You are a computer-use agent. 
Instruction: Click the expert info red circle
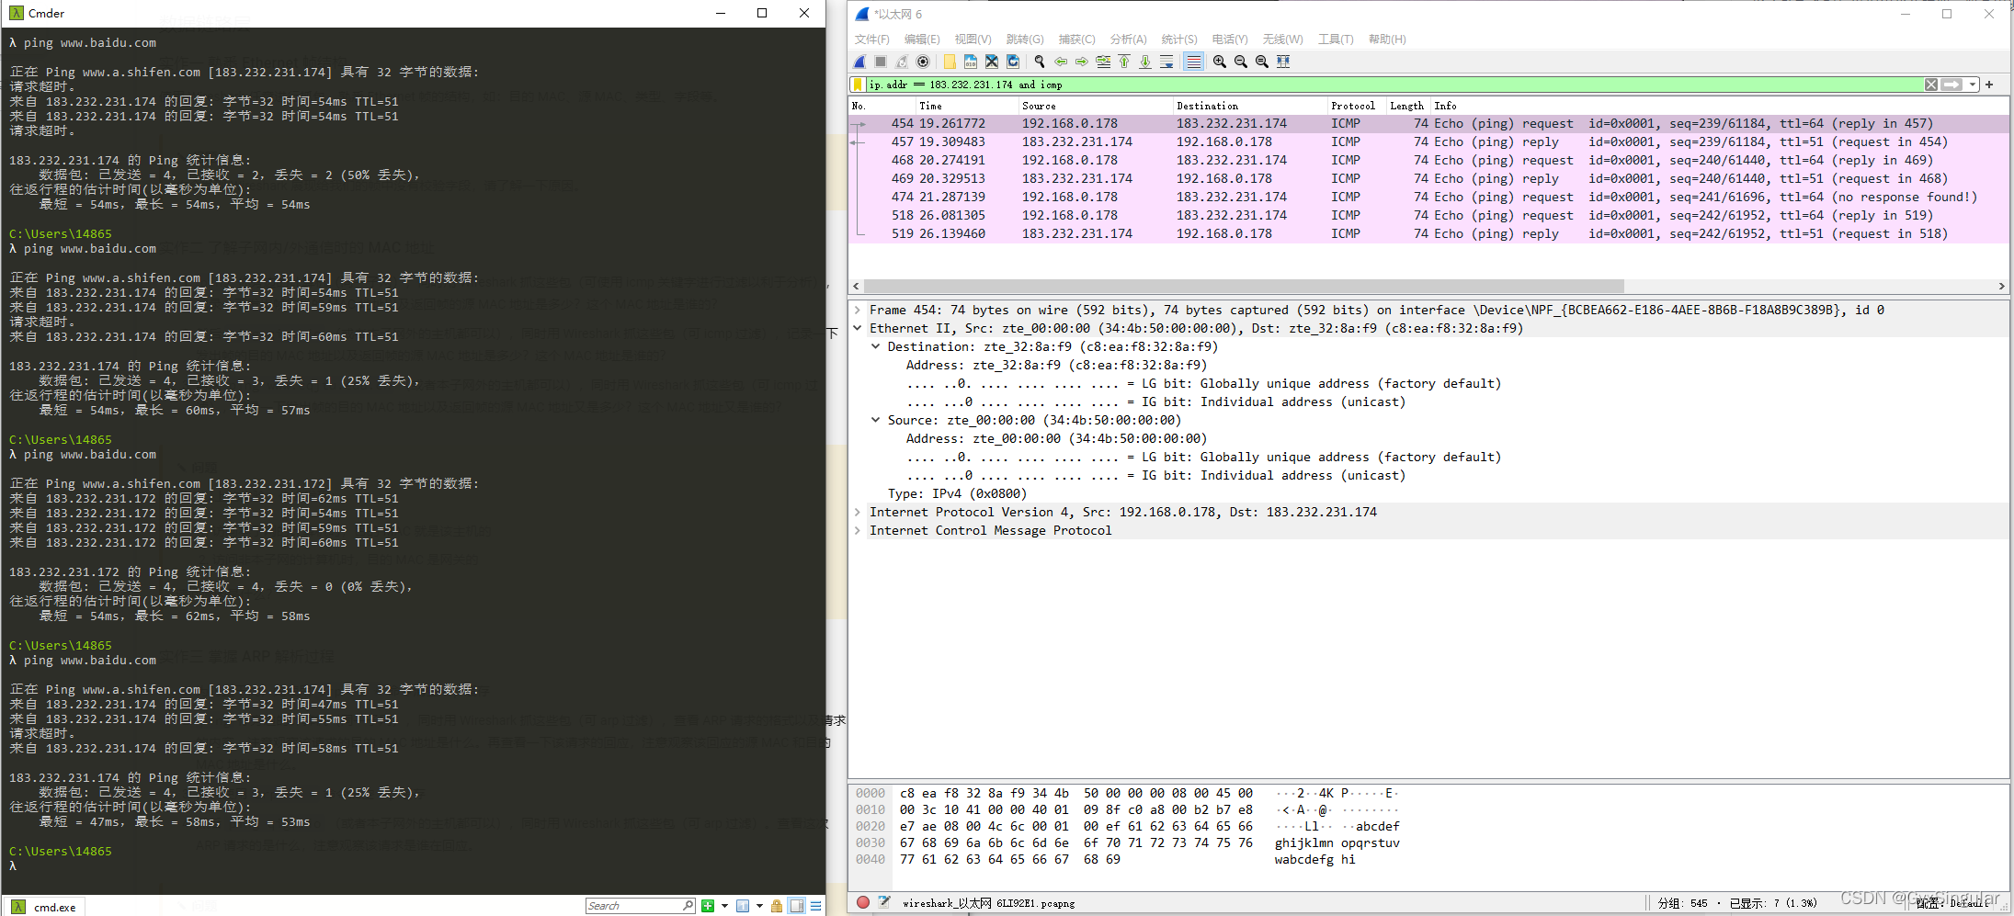(x=862, y=902)
